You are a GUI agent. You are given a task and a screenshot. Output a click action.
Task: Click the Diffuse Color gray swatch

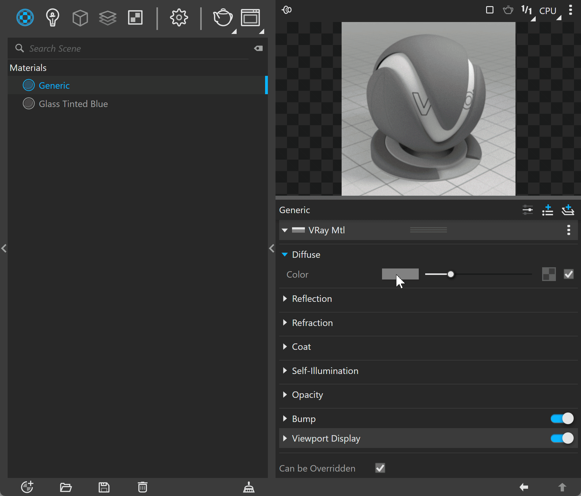pos(400,274)
